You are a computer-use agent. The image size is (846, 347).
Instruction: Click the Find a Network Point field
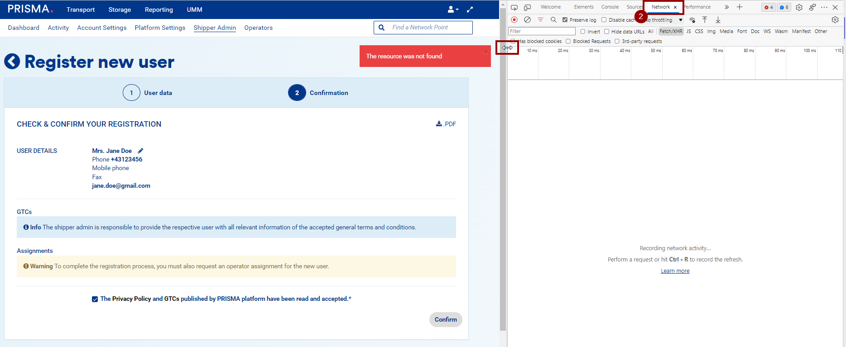[x=428, y=28]
